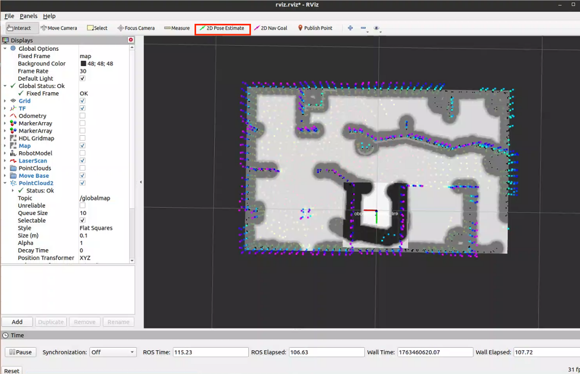Click the Add display button
580x374 pixels.
[x=17, y=322]
